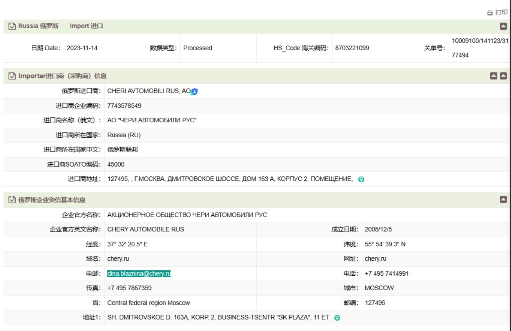Click chery.ru value next to 网址
Screen dimensions: 511x331
click(375, 259)
